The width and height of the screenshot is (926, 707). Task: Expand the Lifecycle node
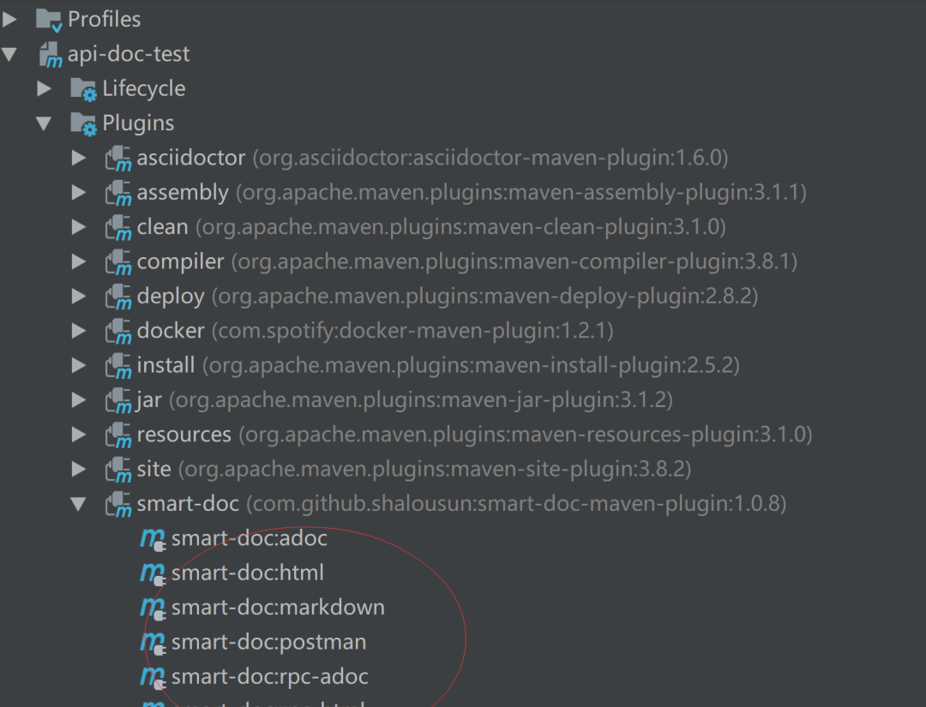tap(44, 88)
